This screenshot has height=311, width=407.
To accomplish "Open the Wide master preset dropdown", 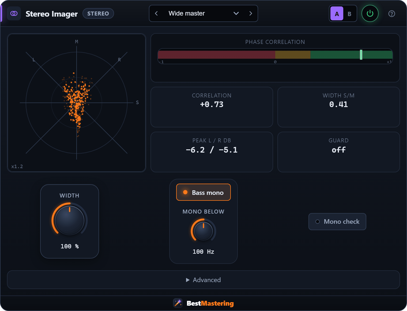I will click(x=203, y=13).
